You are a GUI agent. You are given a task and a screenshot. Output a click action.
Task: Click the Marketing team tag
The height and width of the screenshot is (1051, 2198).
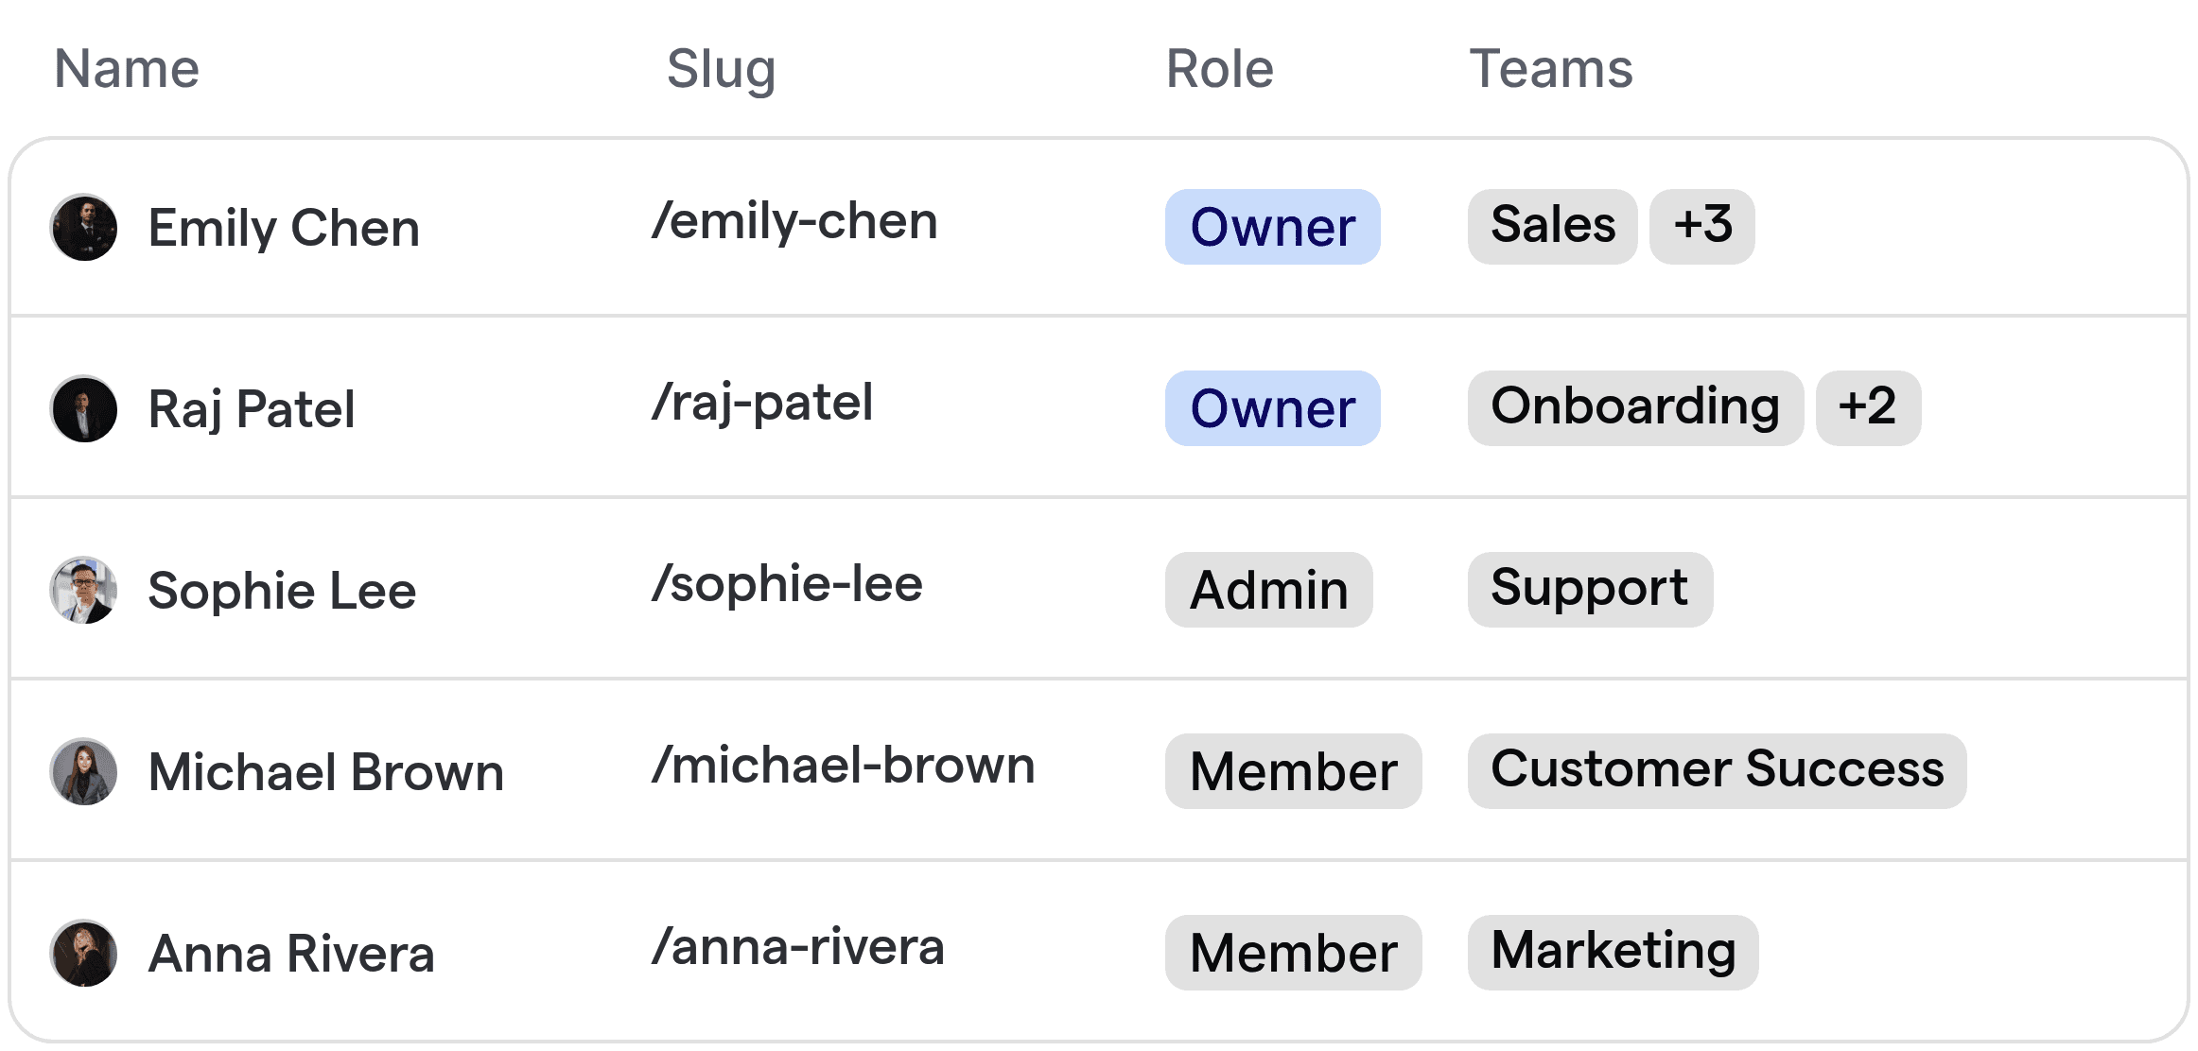tap(1613, 951)
